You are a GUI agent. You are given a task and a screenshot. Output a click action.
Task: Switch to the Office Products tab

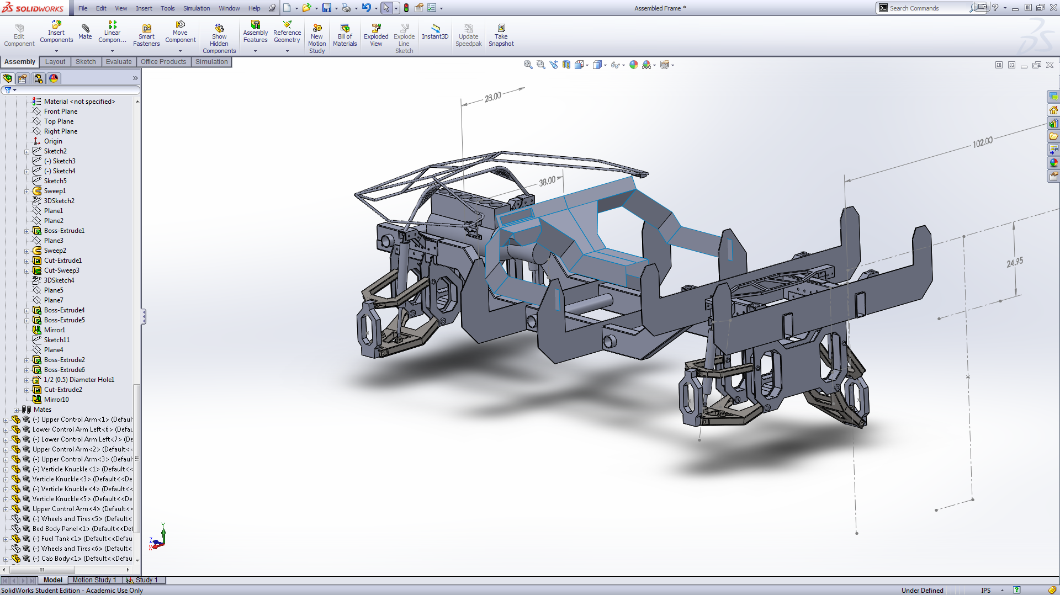[163, 62]
